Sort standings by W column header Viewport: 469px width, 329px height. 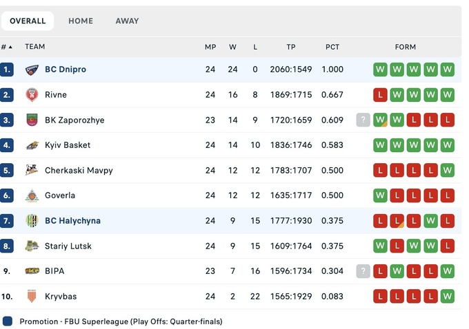pyautogui.click(x=232, y=47)
